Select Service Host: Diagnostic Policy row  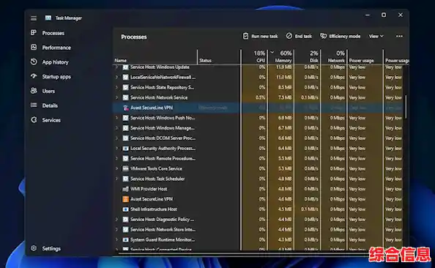[258, 220]
